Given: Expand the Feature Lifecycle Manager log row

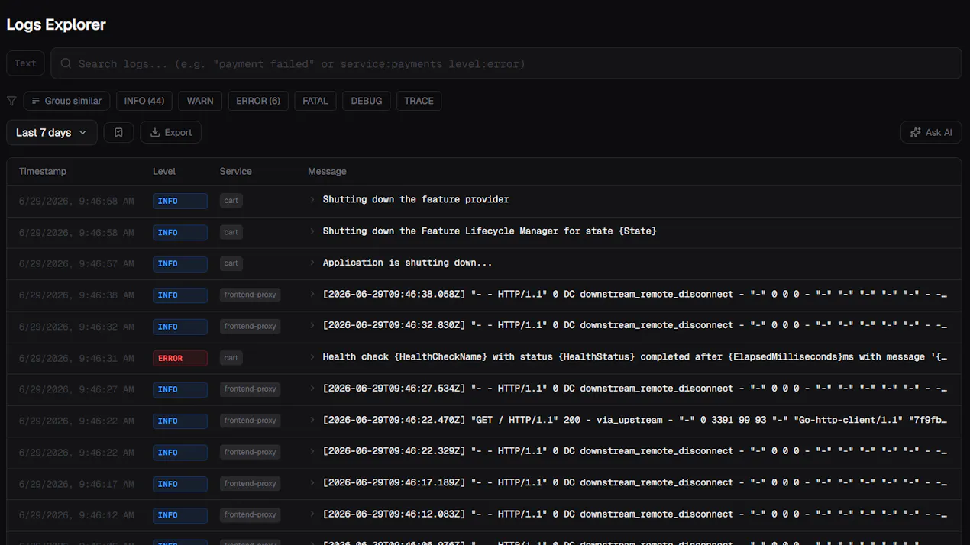Looking at the screenshot, I should coord(312,231).
